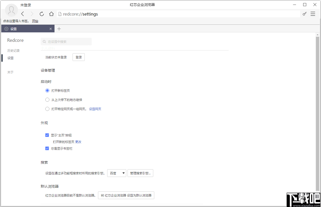
Task: Click the user avatar profile icon
Action: coord(11,10)
